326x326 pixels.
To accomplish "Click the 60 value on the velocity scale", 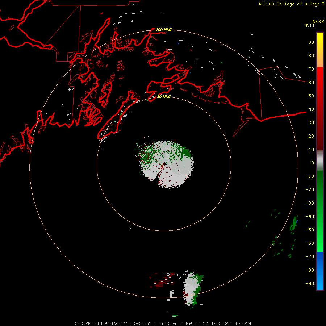I will click(x=311, y=82).
